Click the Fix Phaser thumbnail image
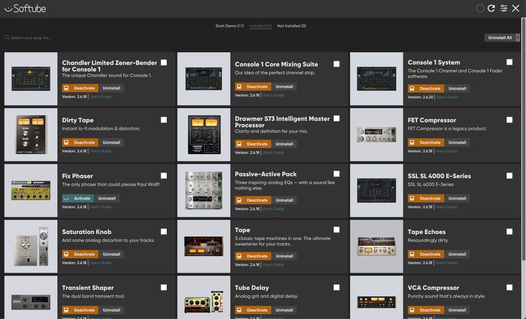This screenshot has height=319, width=526. coord(31,190)
